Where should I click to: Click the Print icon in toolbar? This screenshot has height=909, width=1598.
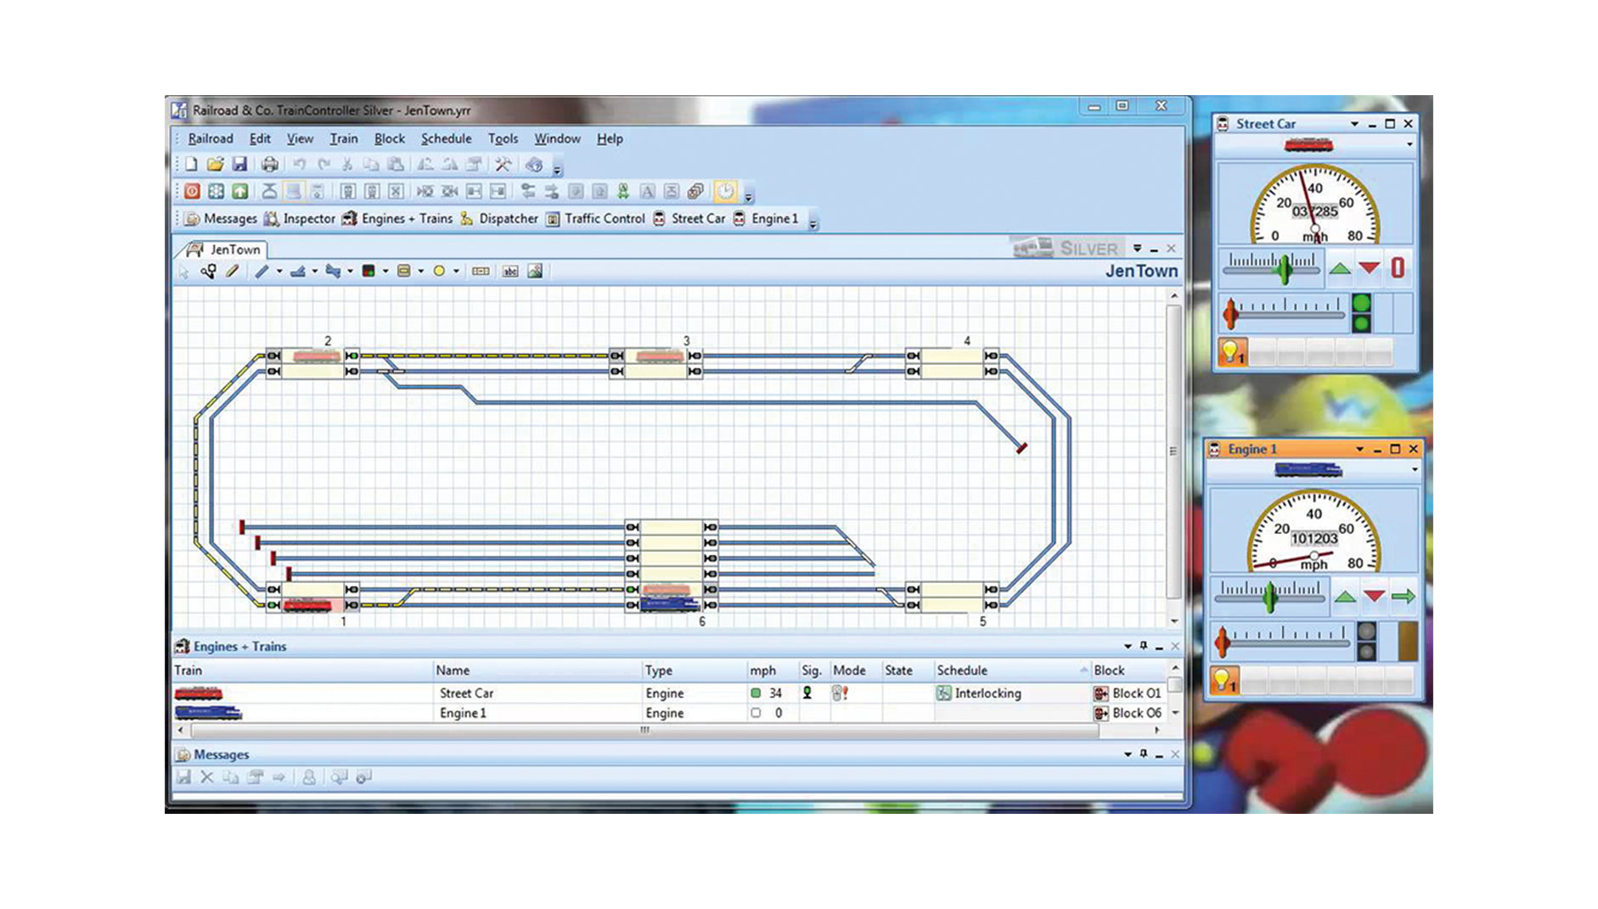(x=269, y=165)
